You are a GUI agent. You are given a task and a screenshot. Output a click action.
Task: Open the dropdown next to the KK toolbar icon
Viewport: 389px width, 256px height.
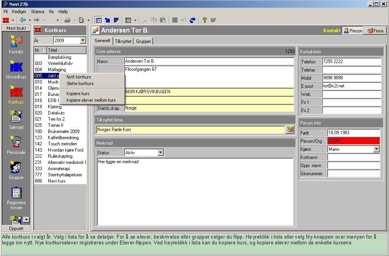click(x=13, y=20)
